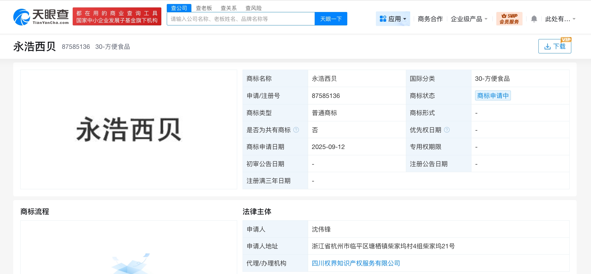Open the SVIP member service badge
The width and height of the screenshot is (591, 274).
(x=509, y=19)
